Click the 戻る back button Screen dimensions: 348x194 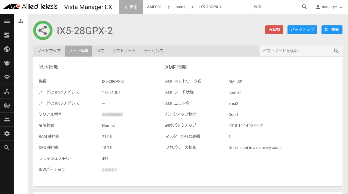pyautogui.click(x=131, y=7)
